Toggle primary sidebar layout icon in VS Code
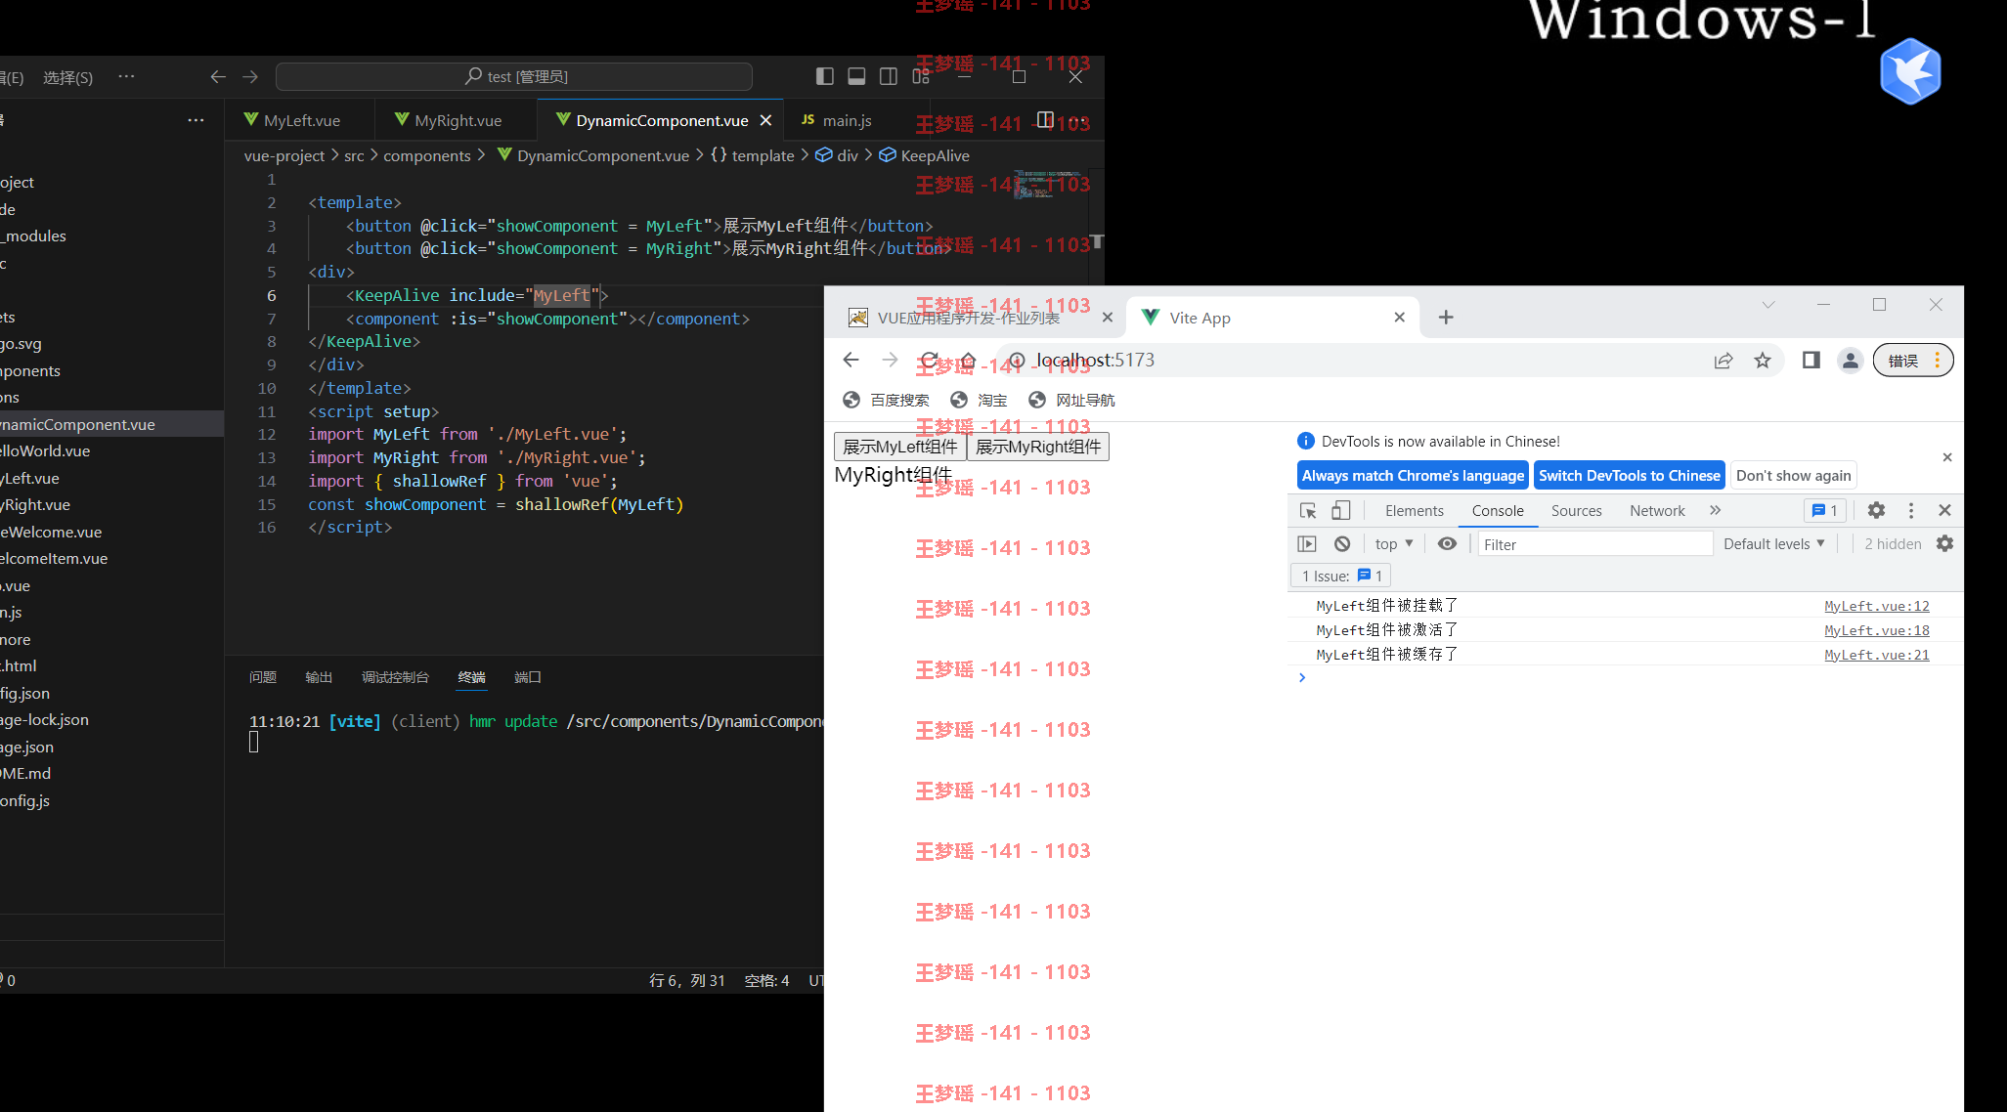The width and height of the screenshot is (2007, 1112). [x=825, y=76]
